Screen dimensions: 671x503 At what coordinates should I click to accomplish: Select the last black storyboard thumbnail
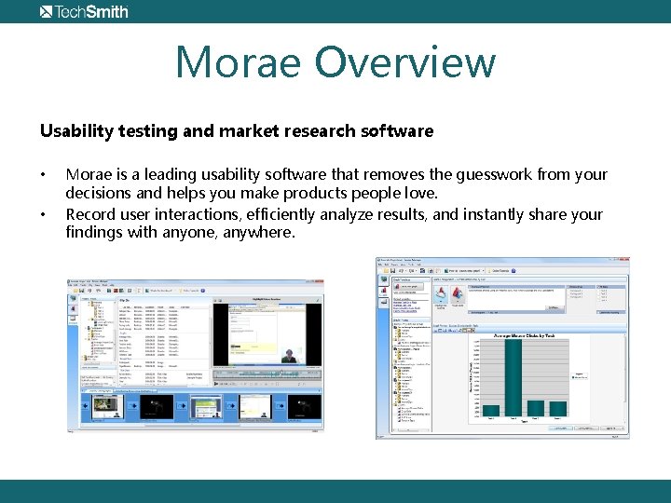304,407
